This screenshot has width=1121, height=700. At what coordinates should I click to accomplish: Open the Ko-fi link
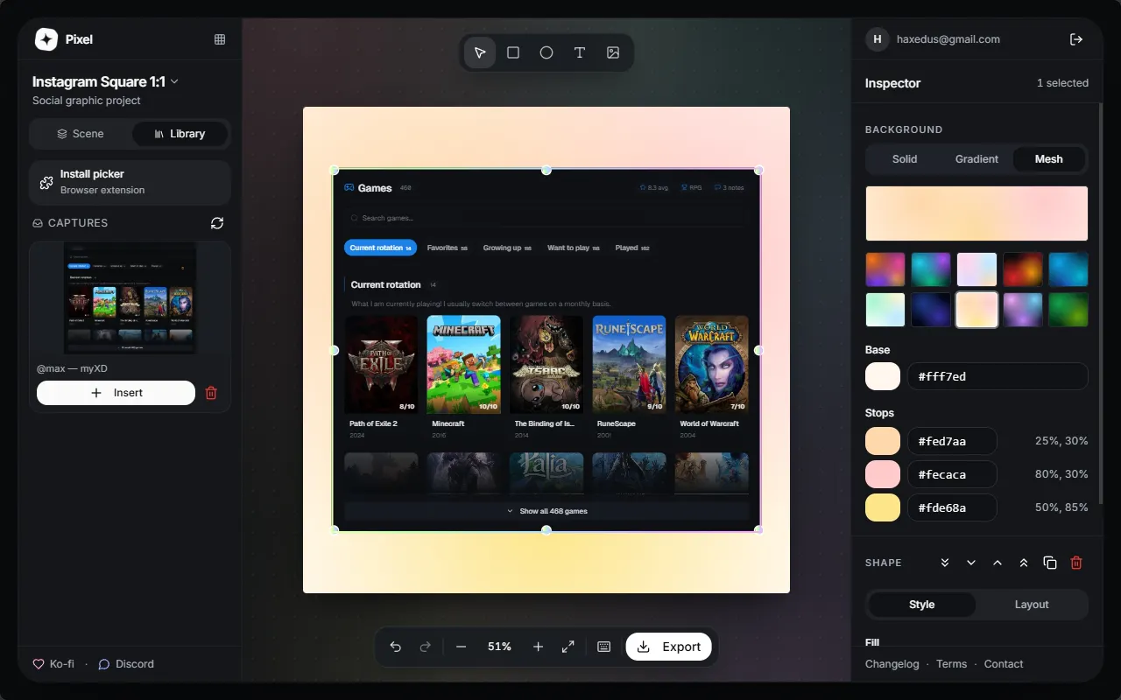[53, 664]
